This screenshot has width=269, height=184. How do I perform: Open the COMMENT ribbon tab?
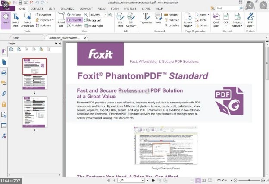pyautogui.click(x=86, y=9)
